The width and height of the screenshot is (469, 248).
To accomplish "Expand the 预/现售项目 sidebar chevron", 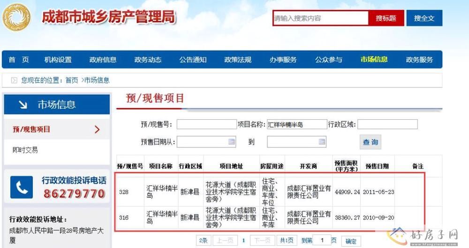I will click(x=97, y=130).
